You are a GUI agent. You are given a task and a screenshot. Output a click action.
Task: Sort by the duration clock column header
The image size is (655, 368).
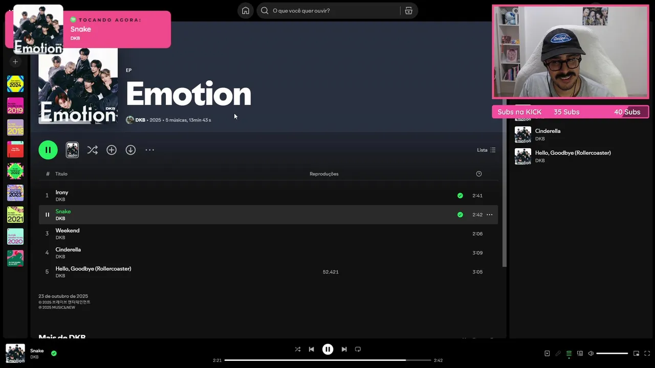tap(479, 174)
